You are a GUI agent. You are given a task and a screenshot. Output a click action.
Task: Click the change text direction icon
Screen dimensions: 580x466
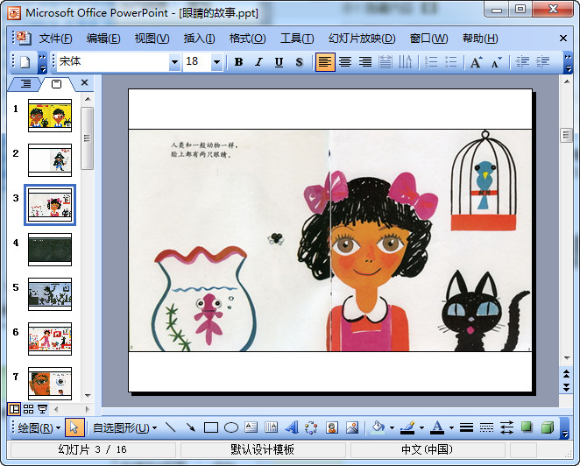point(406,62)
